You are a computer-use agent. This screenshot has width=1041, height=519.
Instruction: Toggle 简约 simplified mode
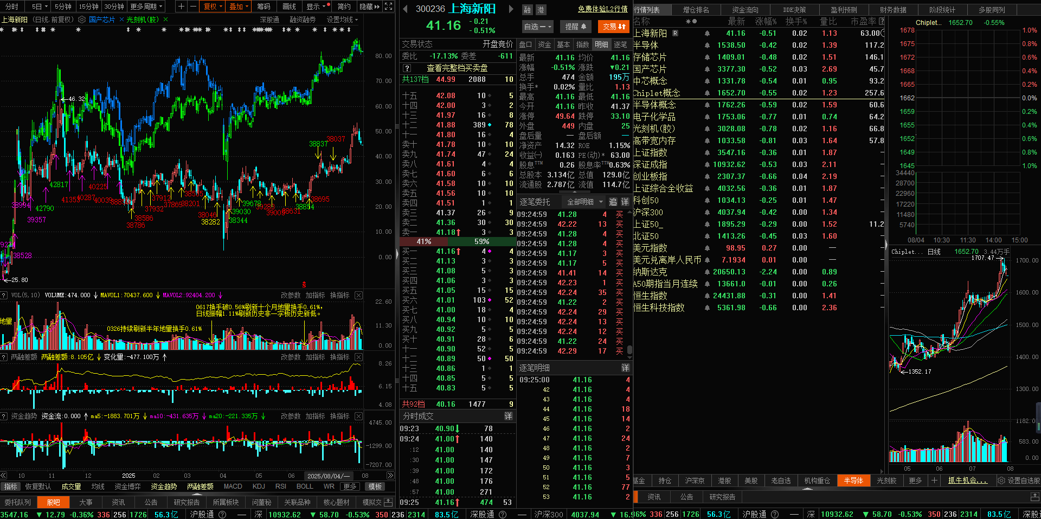(344, 7)
